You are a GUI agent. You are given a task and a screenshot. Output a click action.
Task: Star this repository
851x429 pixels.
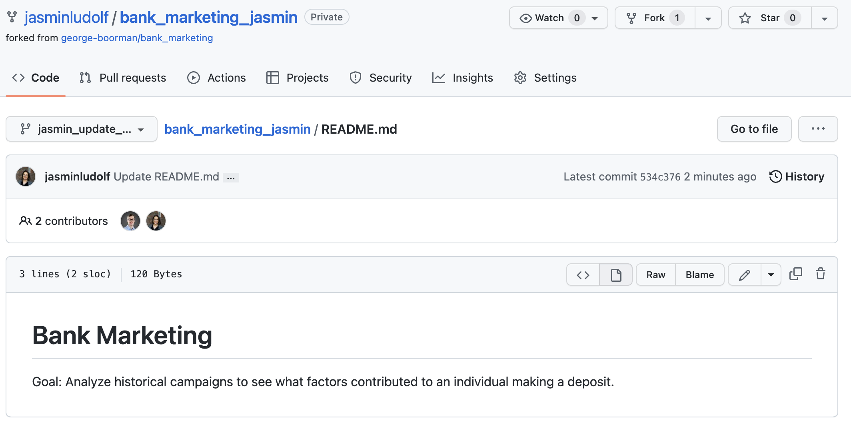pos(770,18)
